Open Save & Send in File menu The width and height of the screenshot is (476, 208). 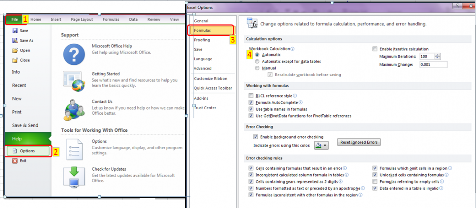25,125
